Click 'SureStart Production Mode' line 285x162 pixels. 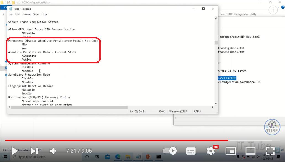pyautogui.click(x=29, y=74)
